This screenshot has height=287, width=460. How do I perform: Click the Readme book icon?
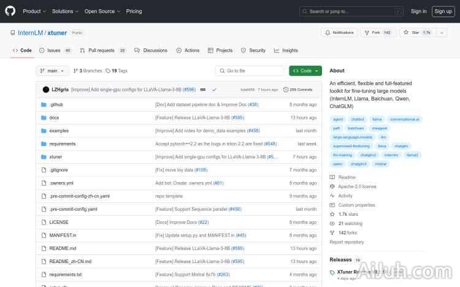[332, 177]
